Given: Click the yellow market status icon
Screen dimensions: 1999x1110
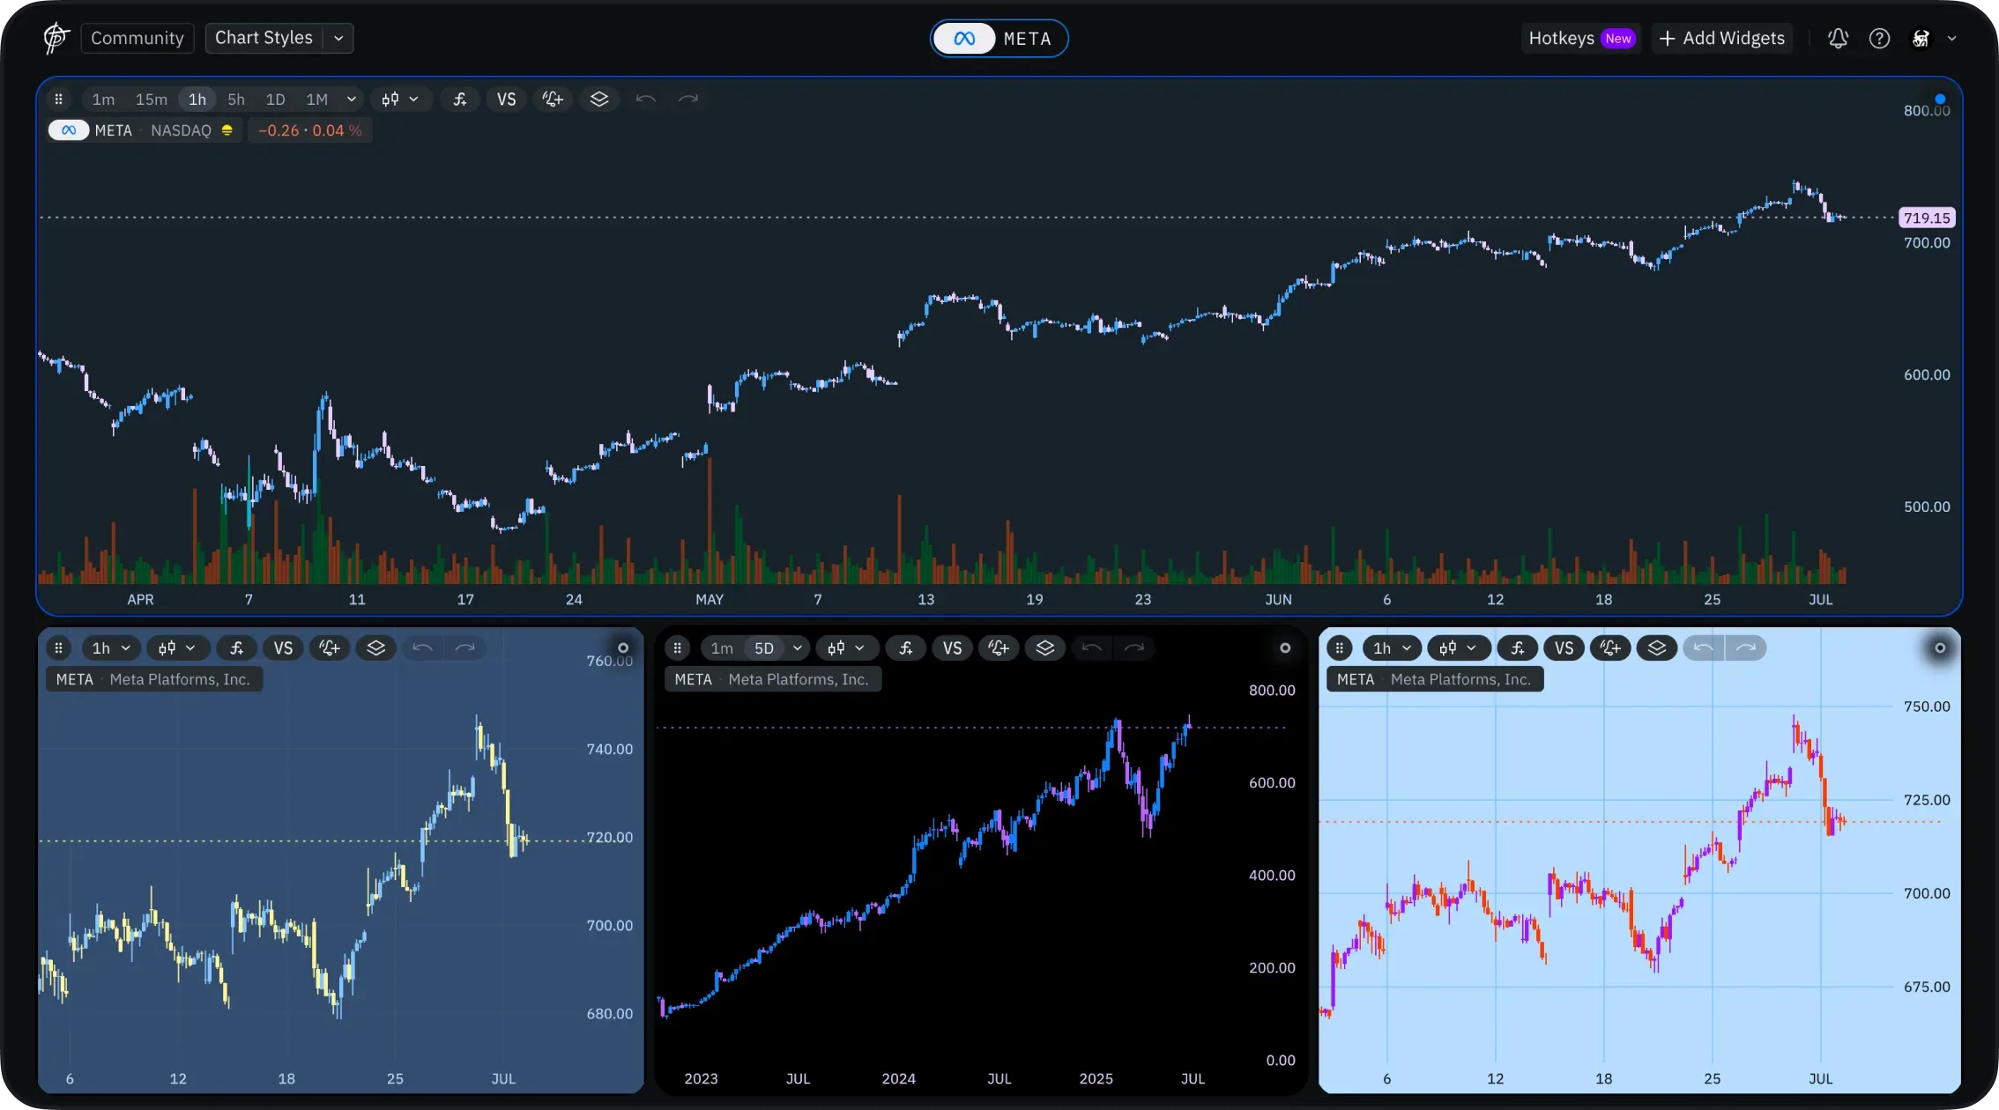Looking at the screenshot, I should 227,130.
